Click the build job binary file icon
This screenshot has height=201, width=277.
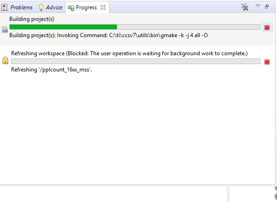(5, 29)
